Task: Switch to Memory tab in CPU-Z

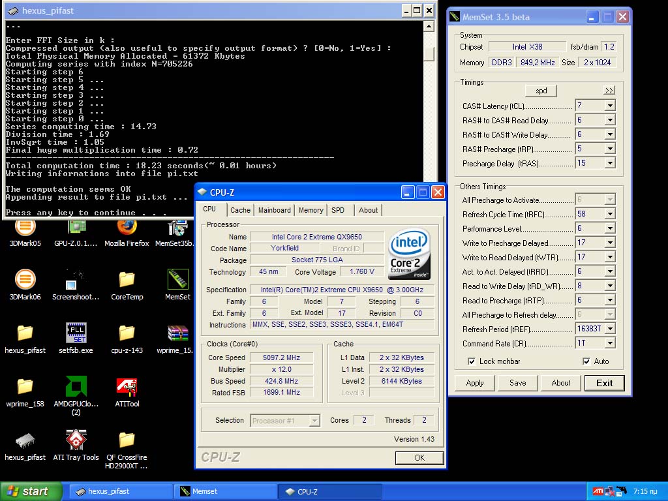Action: point(311,210)
